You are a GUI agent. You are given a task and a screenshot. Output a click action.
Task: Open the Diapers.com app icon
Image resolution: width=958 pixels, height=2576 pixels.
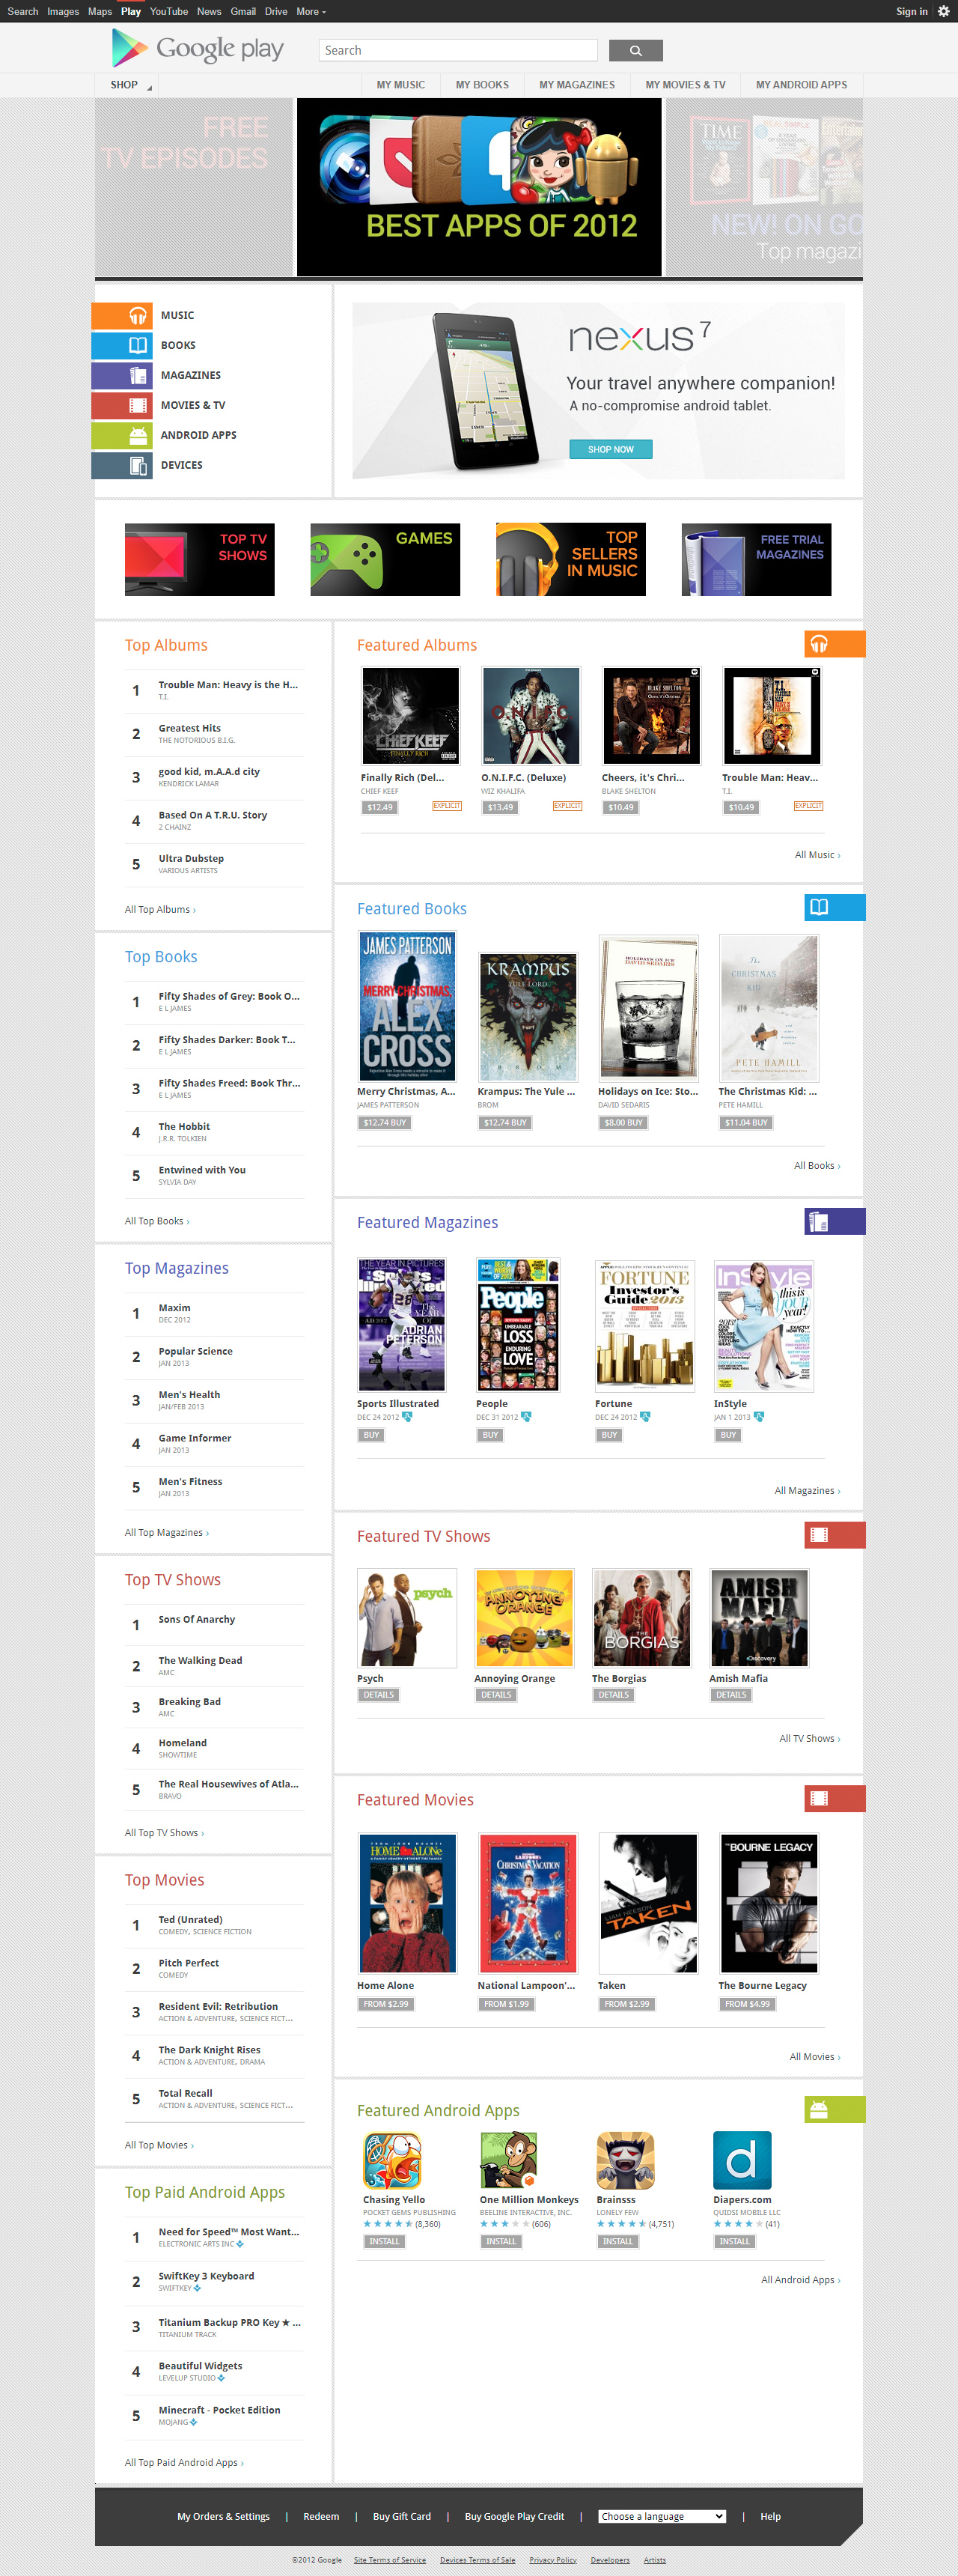point(742,2161)
